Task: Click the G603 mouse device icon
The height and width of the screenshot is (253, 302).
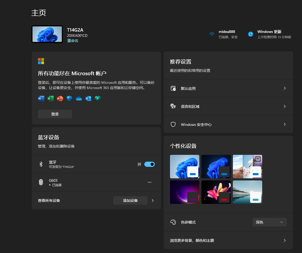Action: 41,182
